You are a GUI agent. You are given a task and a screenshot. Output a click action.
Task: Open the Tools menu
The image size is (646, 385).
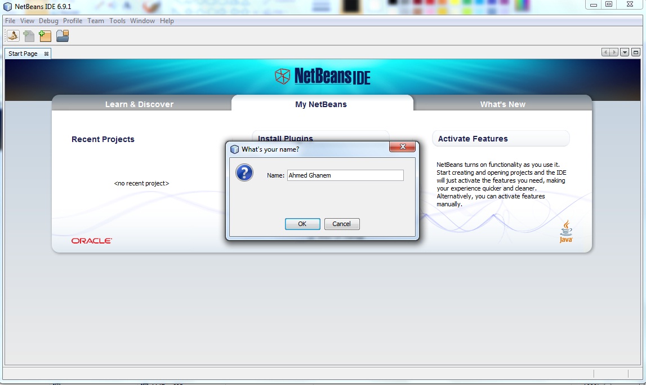pyautogui.click(x=117, y=21)
